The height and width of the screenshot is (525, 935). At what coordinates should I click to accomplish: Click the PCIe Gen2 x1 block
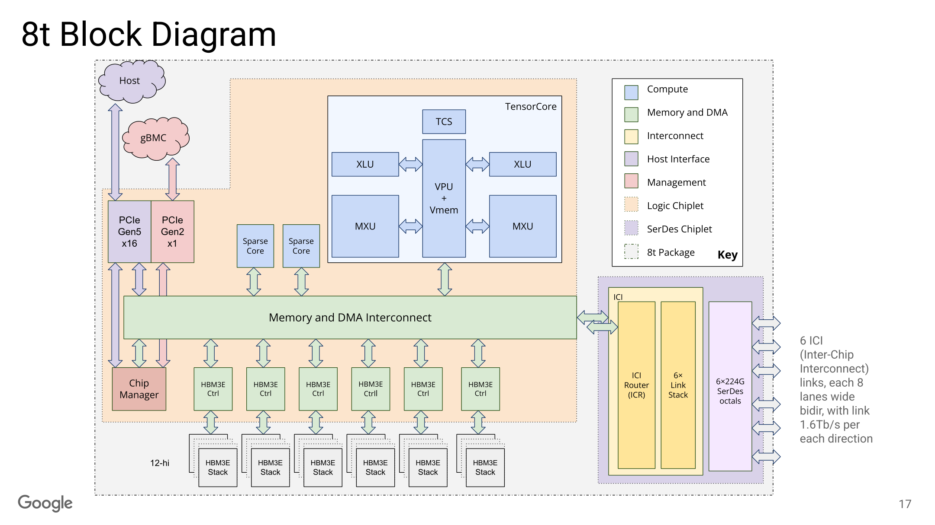[x=172, y=232]
